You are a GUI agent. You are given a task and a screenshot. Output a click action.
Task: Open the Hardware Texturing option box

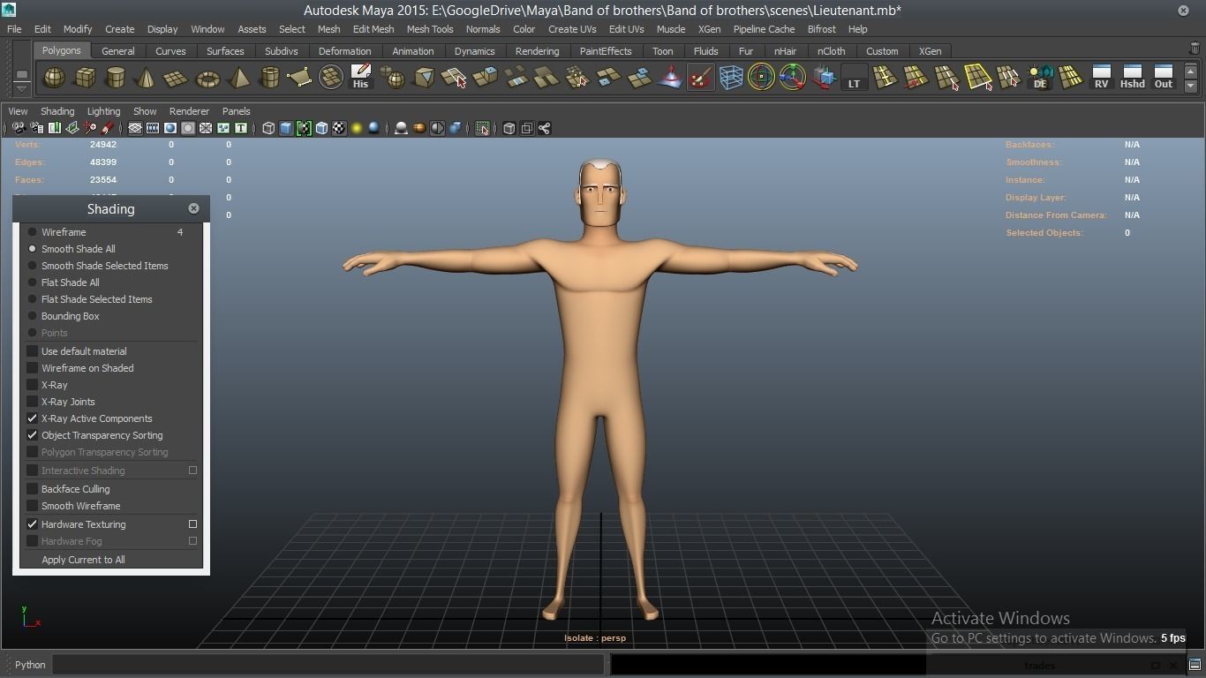(x=192, y=524)
